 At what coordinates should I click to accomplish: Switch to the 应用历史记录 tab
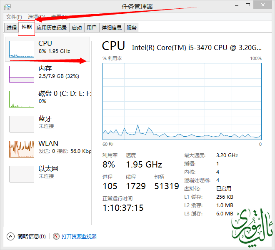52,28
